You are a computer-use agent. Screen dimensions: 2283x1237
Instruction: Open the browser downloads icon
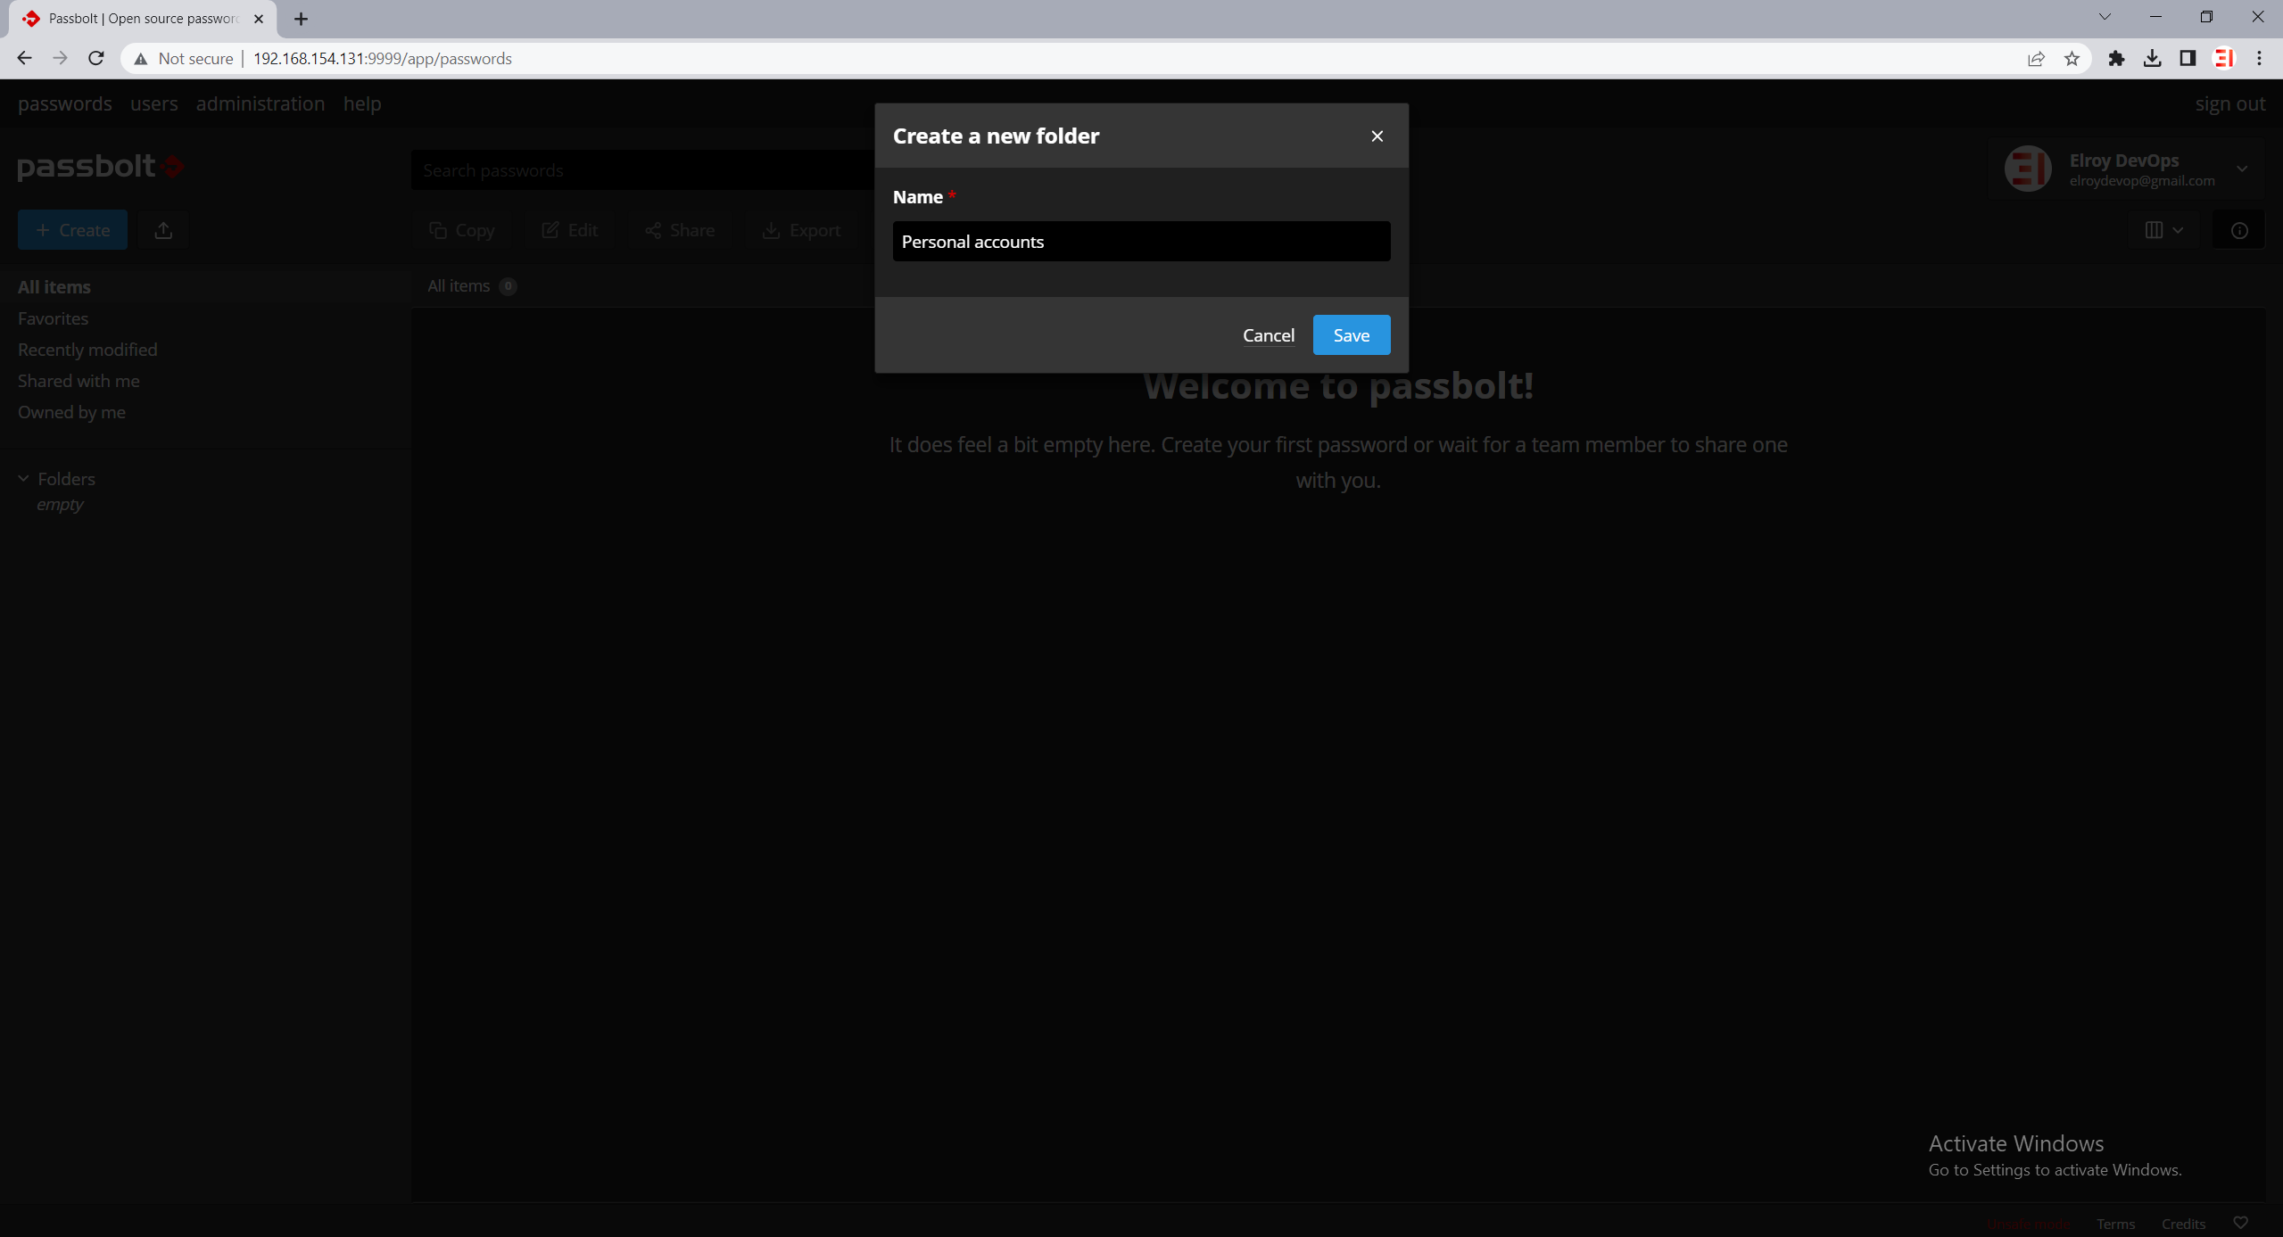point(2152,59)
